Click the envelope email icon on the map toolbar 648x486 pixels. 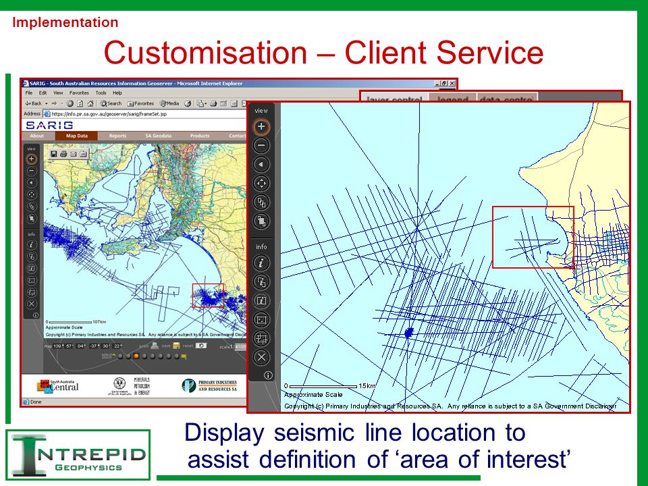point(73,154)
